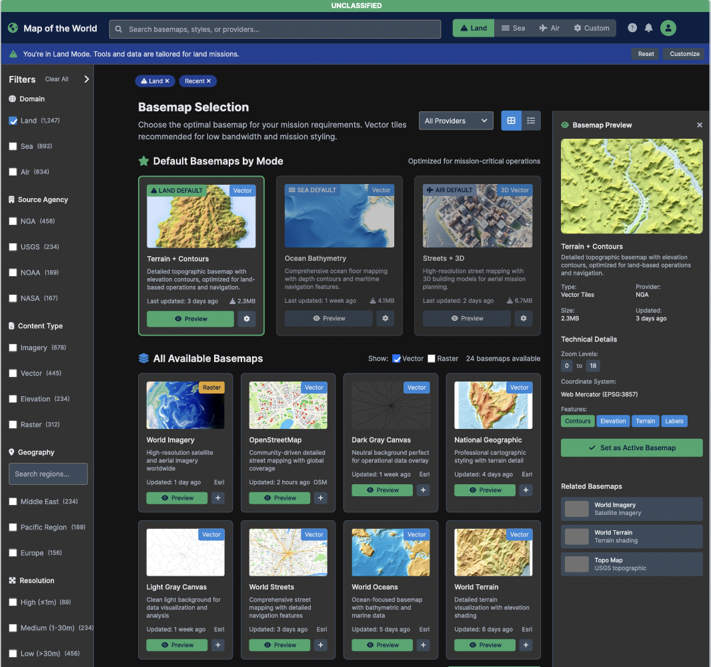Click the basemap search input field
This screenshot has width=711, height=667.
275,29
